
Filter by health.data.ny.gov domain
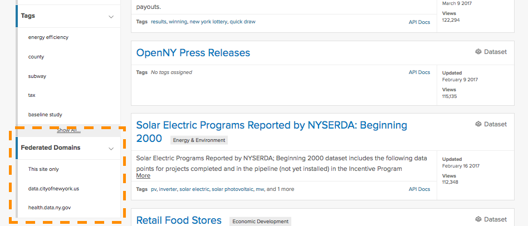point(50,208)
